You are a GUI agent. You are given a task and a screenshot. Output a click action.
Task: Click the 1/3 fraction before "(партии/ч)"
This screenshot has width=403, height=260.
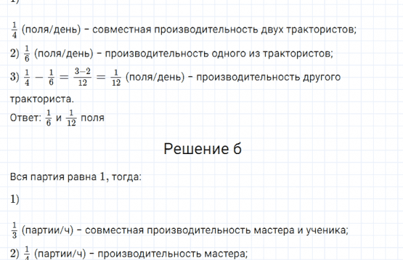(14, 229)
